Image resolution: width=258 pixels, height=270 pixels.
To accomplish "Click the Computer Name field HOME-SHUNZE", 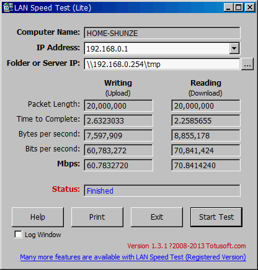I will (162, 33).
